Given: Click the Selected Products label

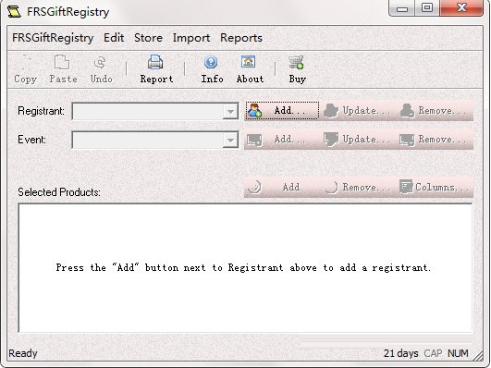Looking at the screenshot, I should point(59,192).
